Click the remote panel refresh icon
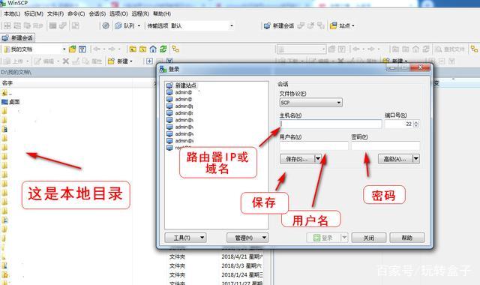The width and height of the screenshot is (480, 285). coord(426,49)
